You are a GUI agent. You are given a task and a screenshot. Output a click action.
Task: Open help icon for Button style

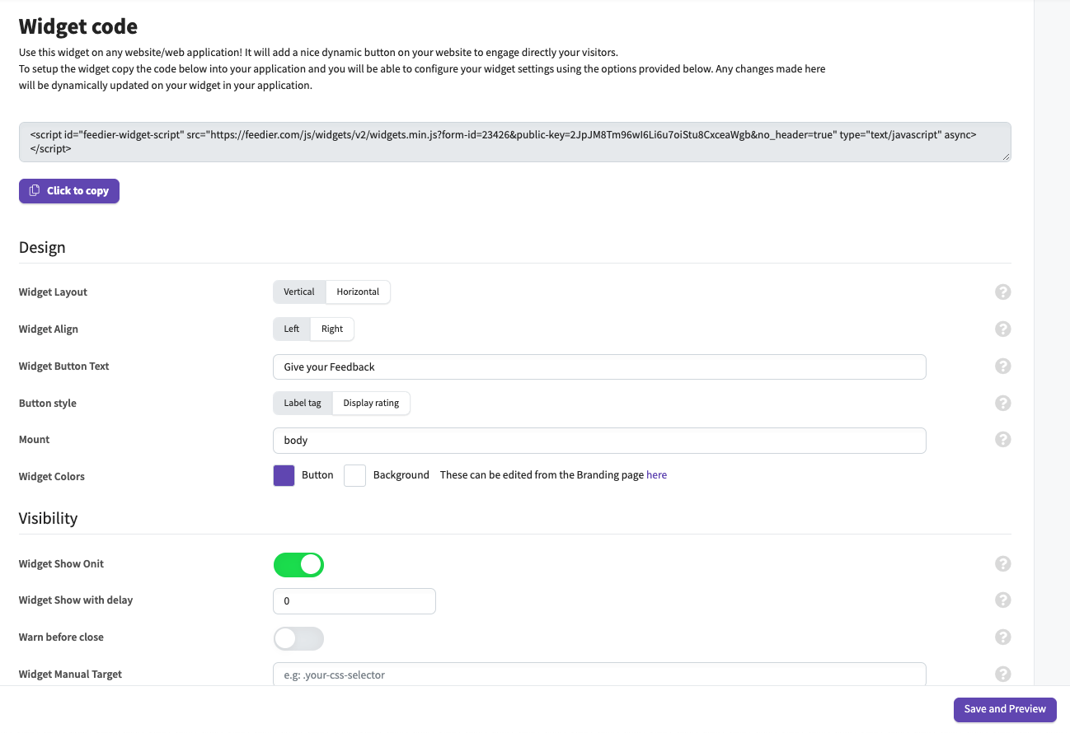1002,403
